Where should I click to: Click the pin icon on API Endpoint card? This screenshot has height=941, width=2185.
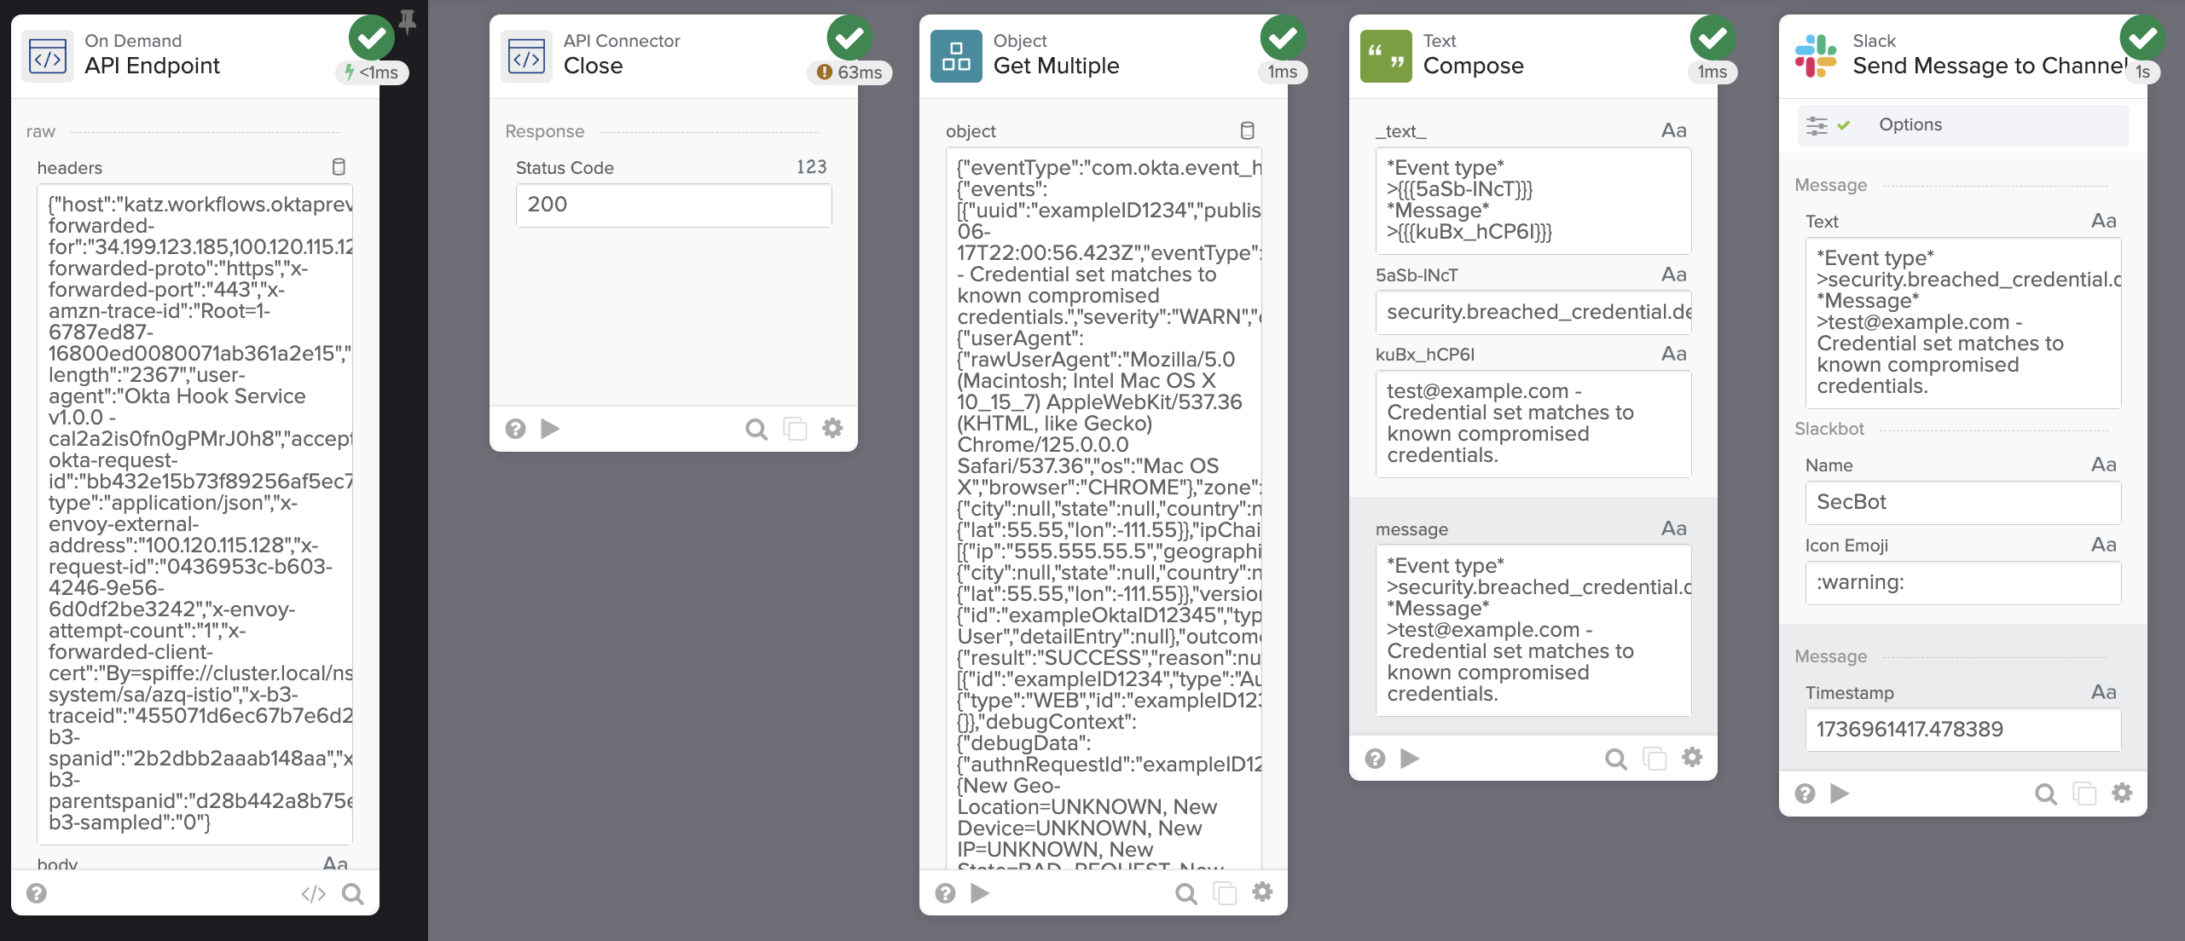[x=408, y=20]
